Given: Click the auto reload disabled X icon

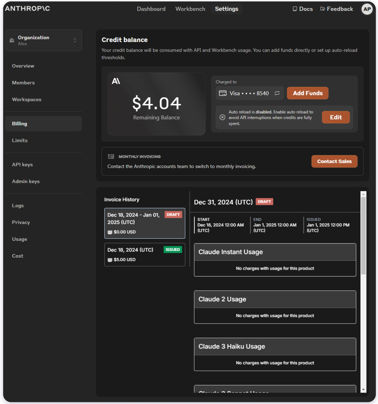Looking at the screenshot, I should (222, 118).
